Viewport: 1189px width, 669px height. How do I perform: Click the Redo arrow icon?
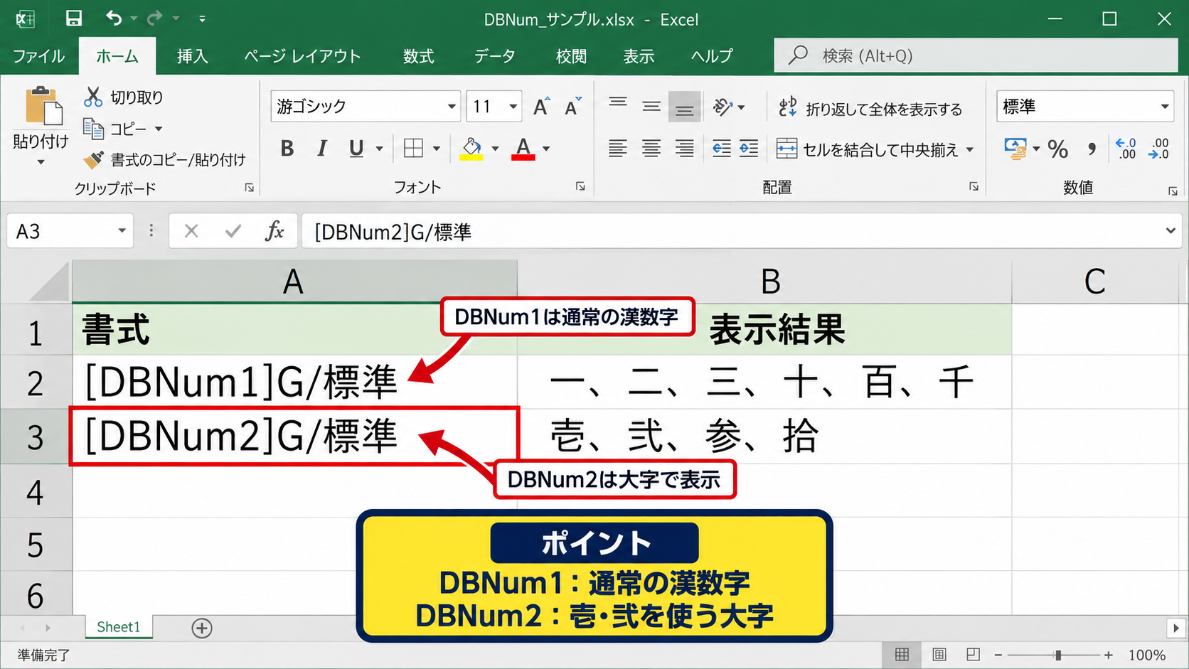coord(154,18)
